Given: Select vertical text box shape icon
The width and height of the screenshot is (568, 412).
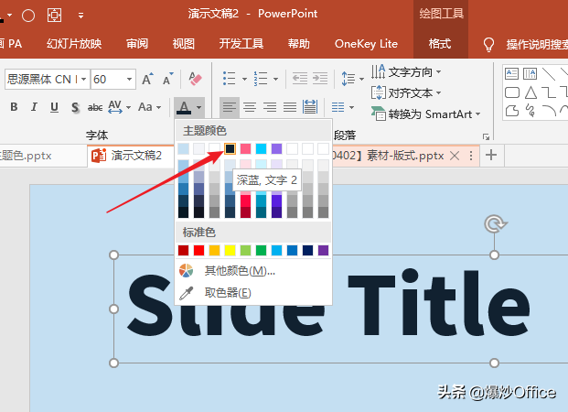Looking at the screenshot, I should pos(530,73).
